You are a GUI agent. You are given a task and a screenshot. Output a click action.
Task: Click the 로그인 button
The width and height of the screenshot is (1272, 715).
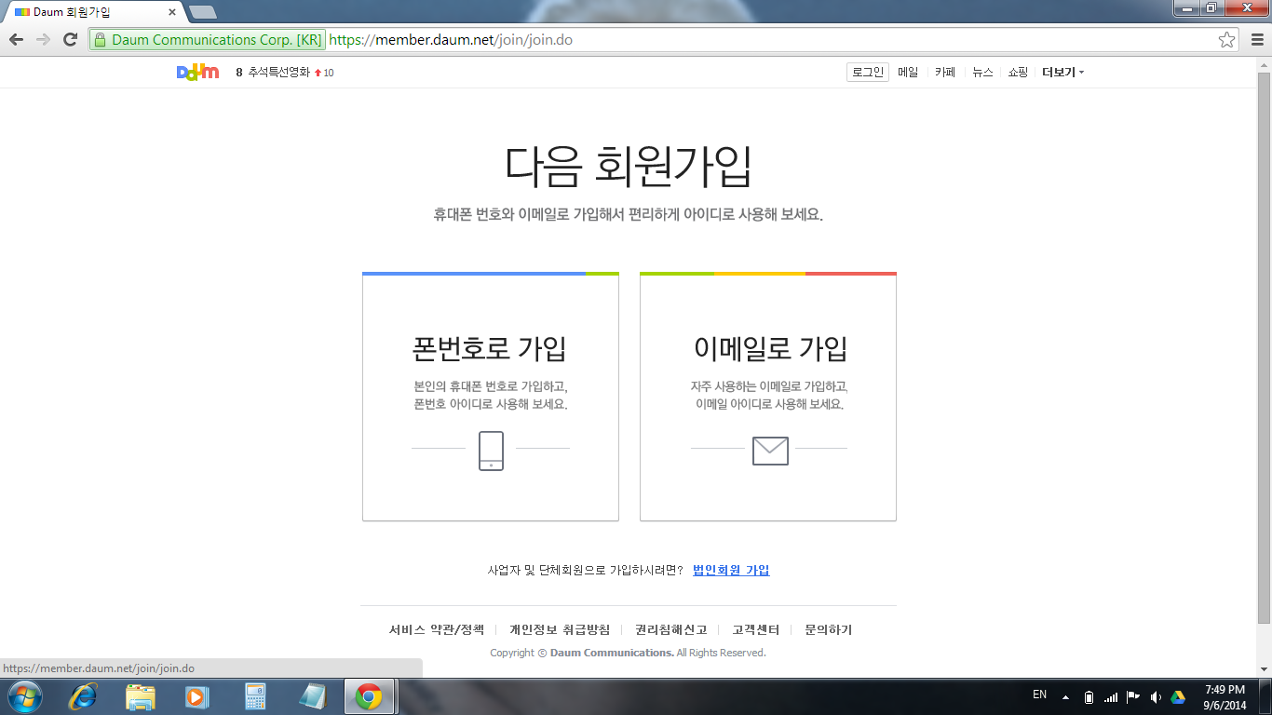(x=868, y=72)
